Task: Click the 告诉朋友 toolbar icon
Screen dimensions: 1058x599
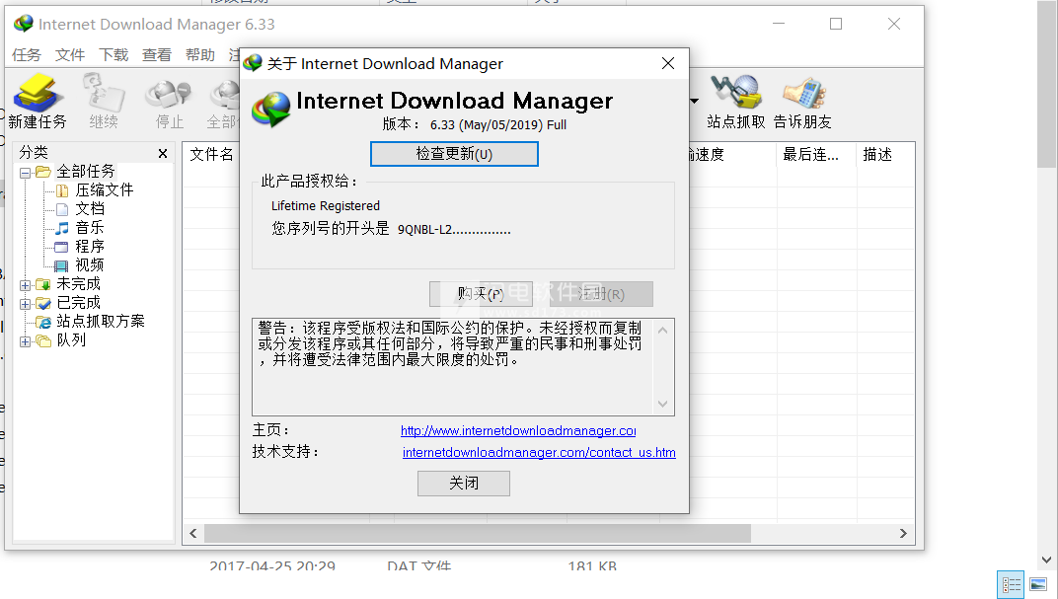Action: pyautogui.click(x=802, y=102)
